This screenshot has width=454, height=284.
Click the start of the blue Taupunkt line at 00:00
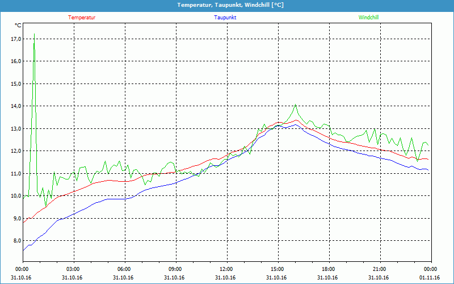tap(23, 250)
